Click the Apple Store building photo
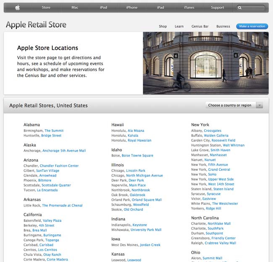The width and height of the screenshot is (273, 262). coord(206,63)
